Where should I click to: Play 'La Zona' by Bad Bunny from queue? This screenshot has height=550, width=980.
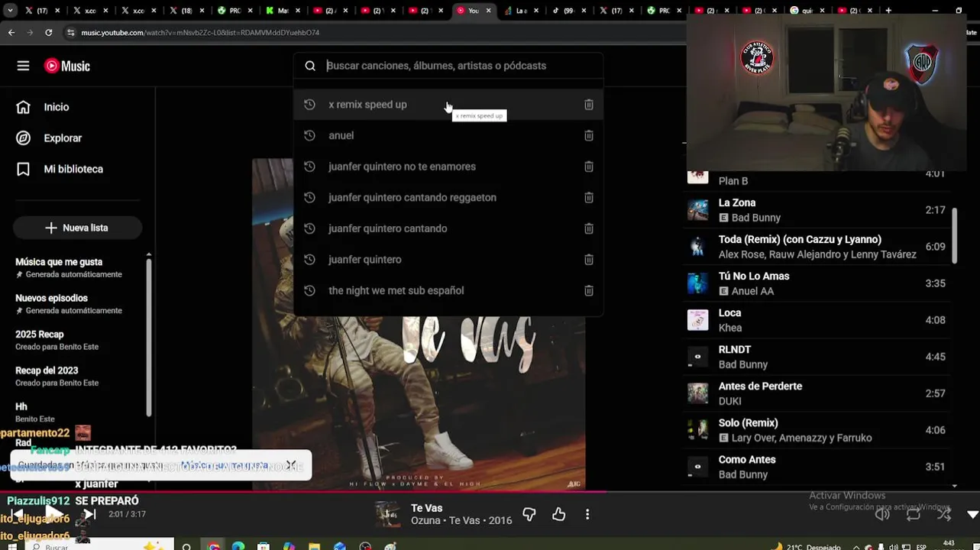tap(816, 210)
